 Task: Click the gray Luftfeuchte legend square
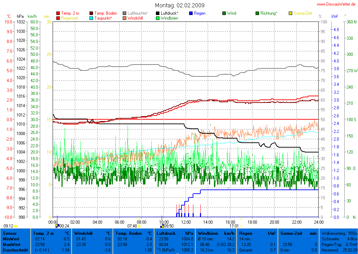coord(124,13)
